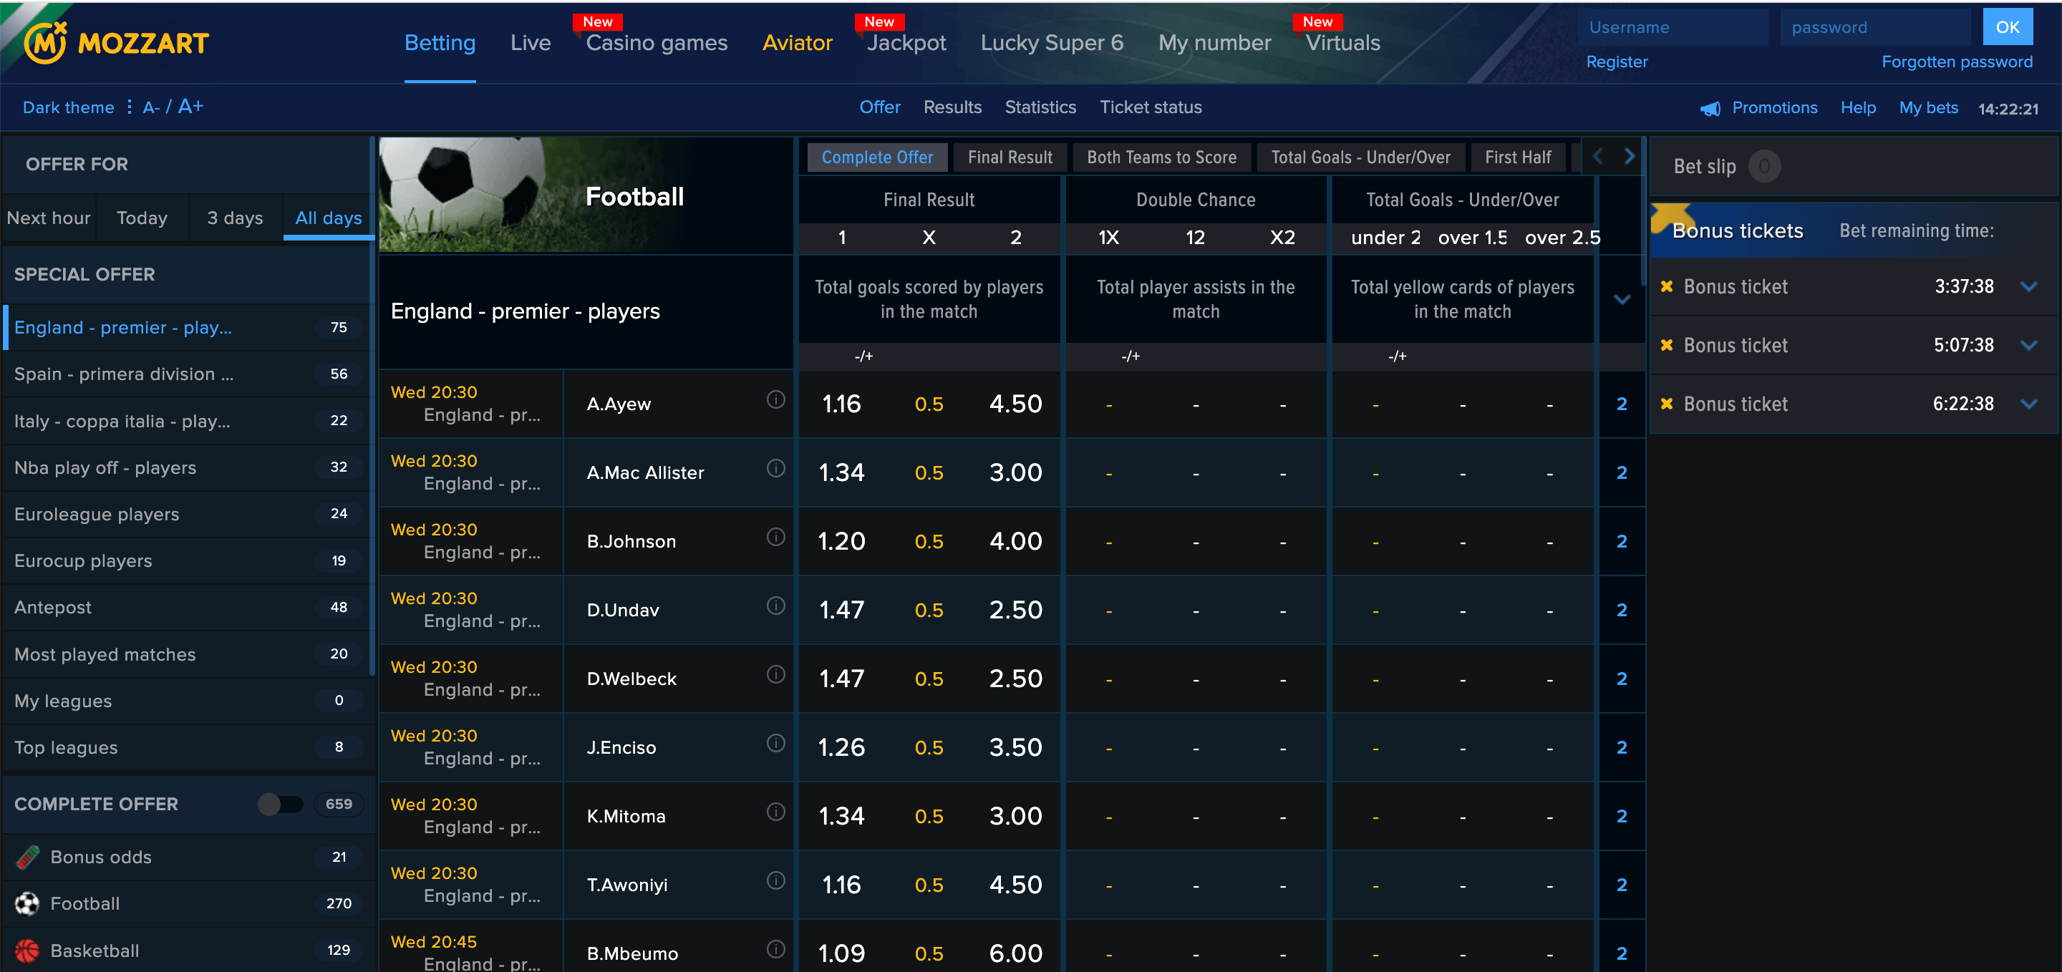Click Forgotten password link
2062x972 pixels.
pyautogui.click(x=1956, y=62)
